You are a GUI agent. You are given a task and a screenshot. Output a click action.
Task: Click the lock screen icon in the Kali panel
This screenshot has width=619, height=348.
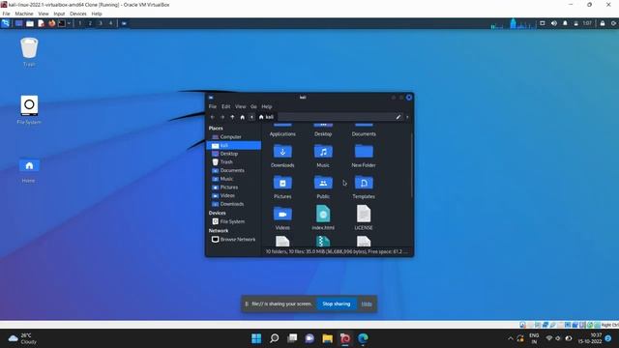click(x=603, y=23)
